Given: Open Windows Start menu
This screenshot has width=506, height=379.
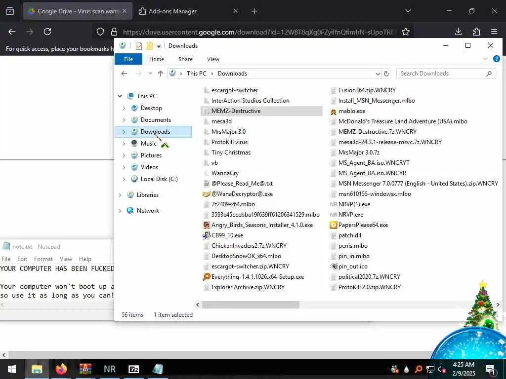Looking at the screenshot, I should (12, 369).
